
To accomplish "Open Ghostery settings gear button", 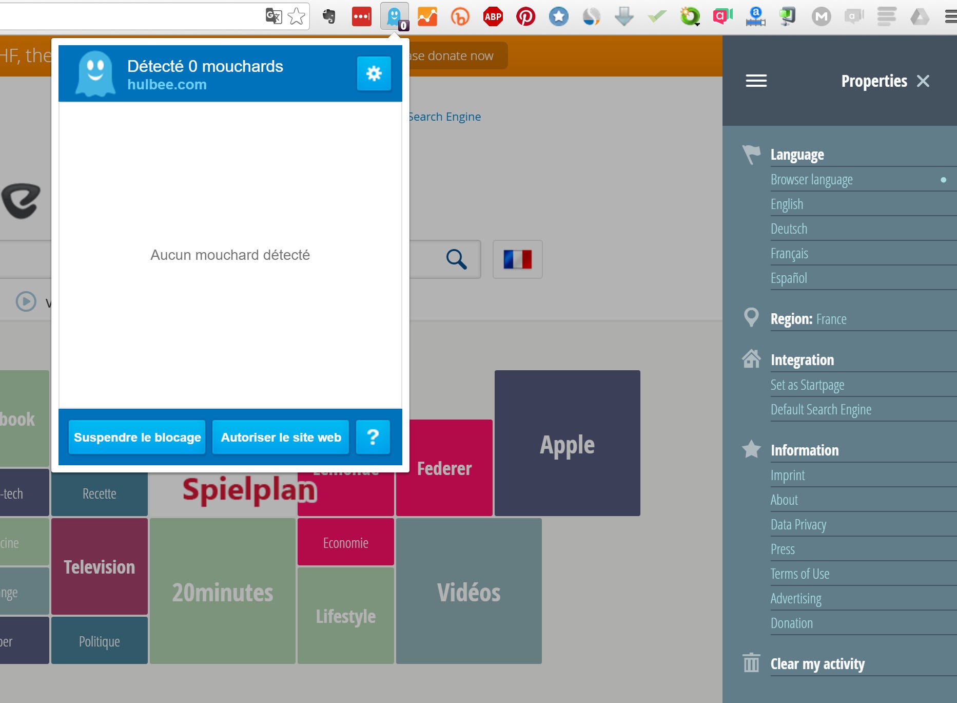I will pos(374,73).
